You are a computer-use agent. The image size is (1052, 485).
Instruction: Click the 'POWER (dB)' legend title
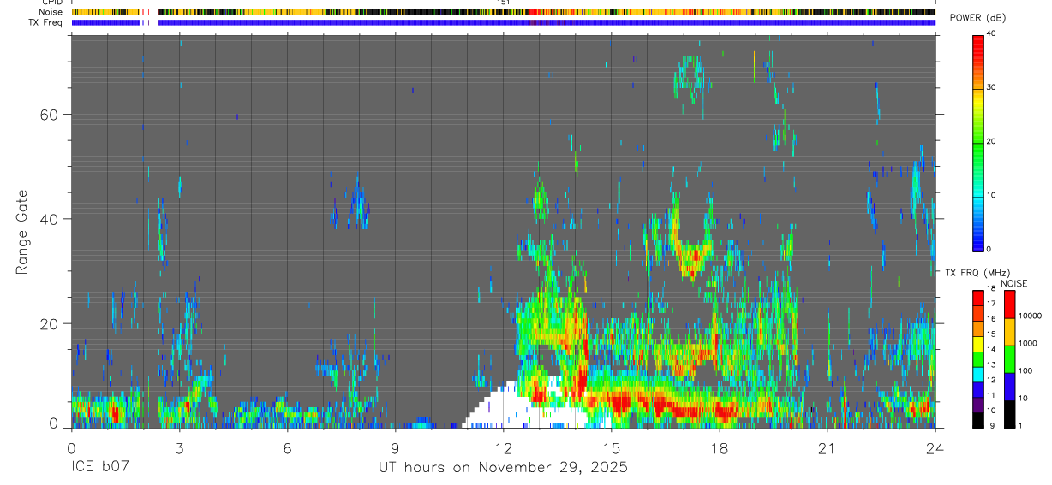coord(977,18)
